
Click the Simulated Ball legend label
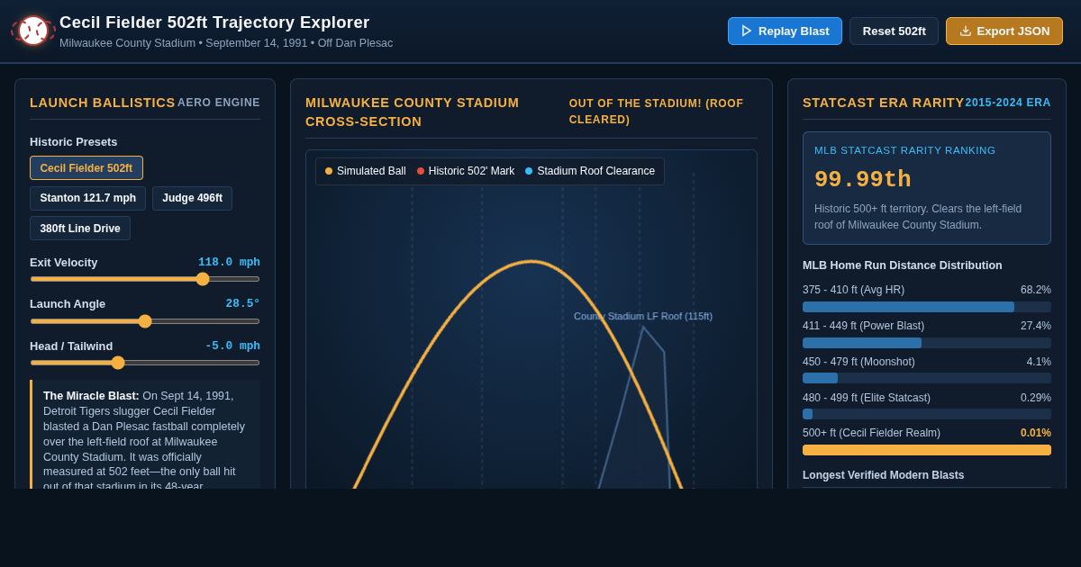371,171
